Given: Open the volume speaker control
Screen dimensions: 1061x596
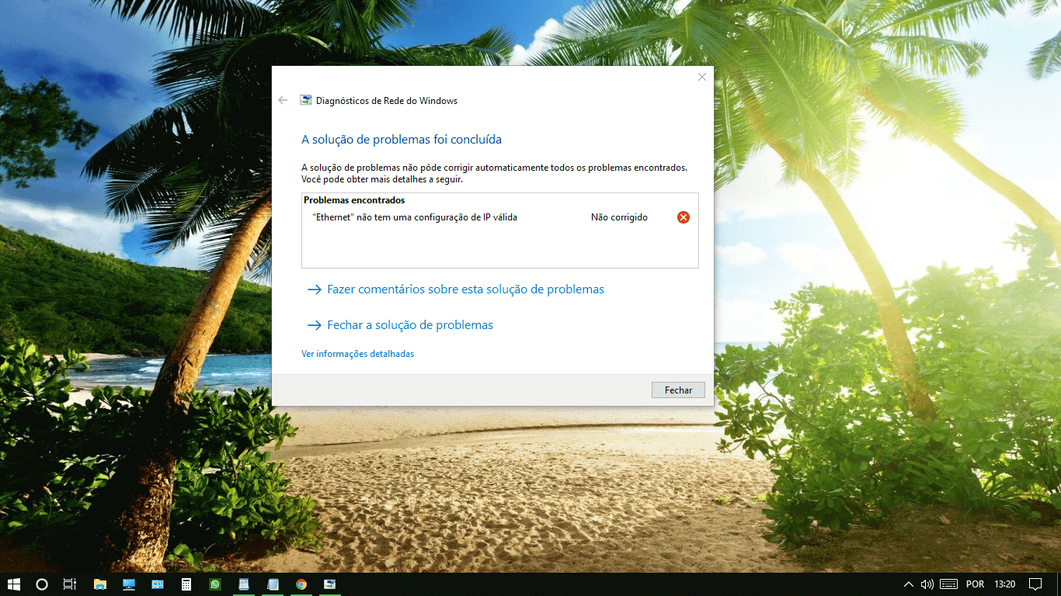Looking at the screenshot, I should [x=927, y=584].
